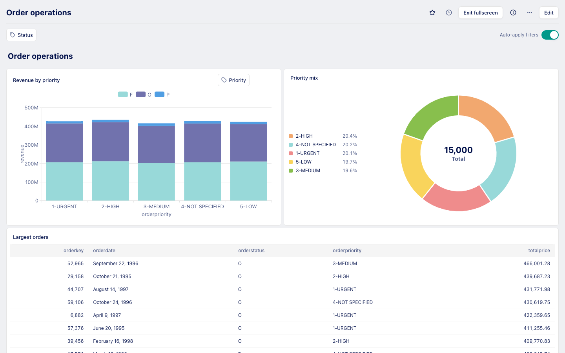Viewport: 565px width, 353px height.
Task: Click the 1-URGENT bar in revenue chart
Action: tap(64, 161)
